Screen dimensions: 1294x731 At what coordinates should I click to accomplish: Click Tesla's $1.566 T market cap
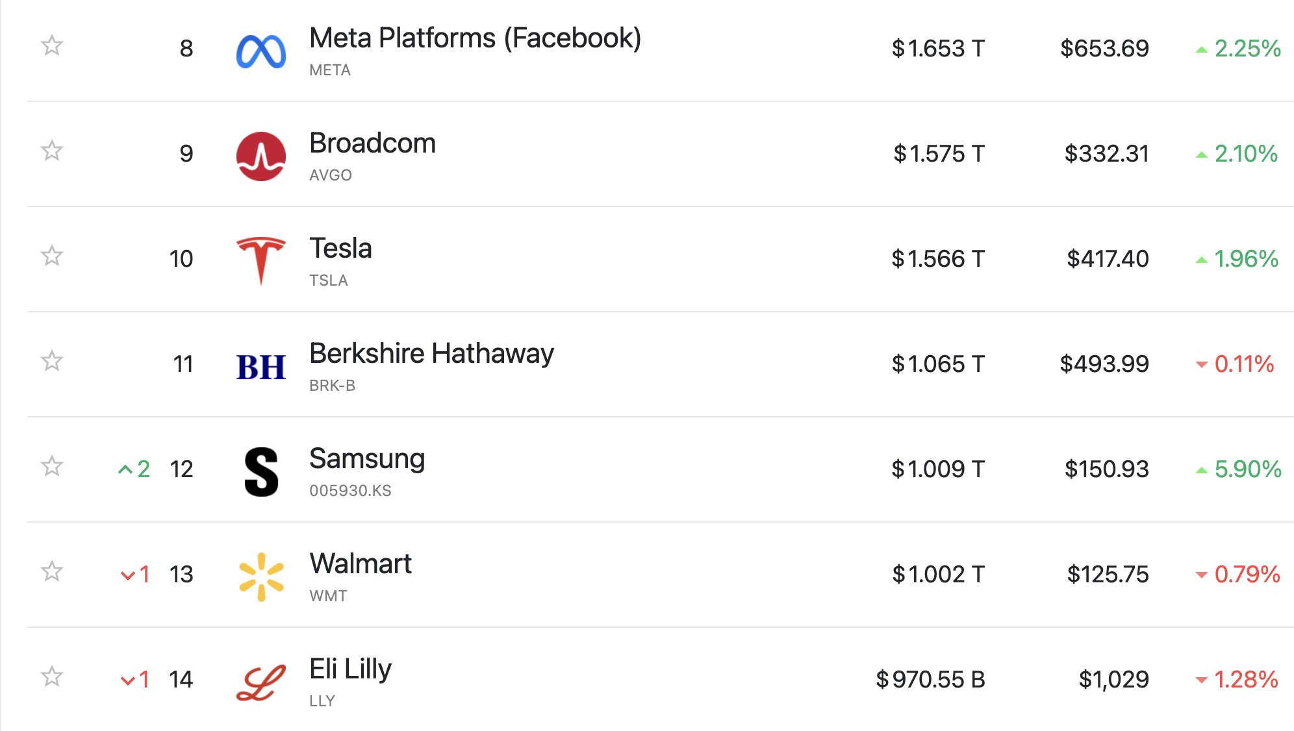938,259
